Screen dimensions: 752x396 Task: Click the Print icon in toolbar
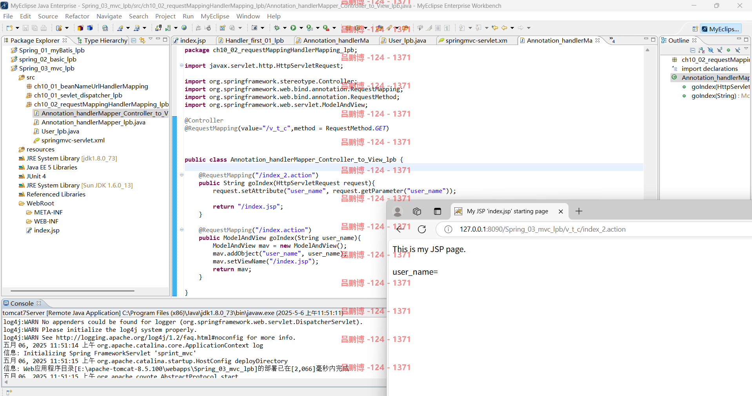click(x=44, y=28)
